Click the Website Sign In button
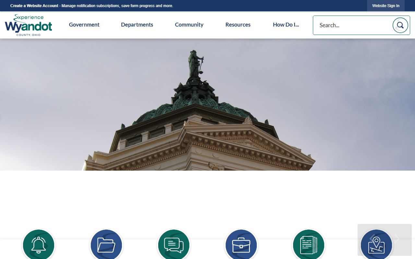415x259 pixels. 385,6
